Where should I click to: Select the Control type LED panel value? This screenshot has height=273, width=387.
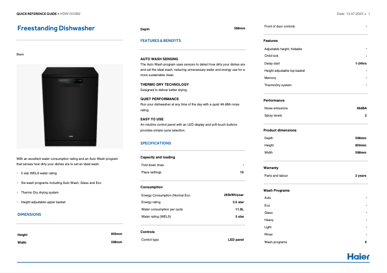coord(236,239)
